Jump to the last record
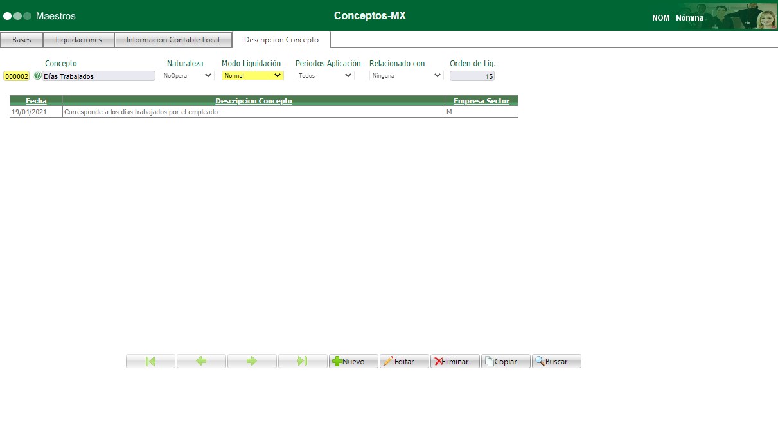 (303, 361)
